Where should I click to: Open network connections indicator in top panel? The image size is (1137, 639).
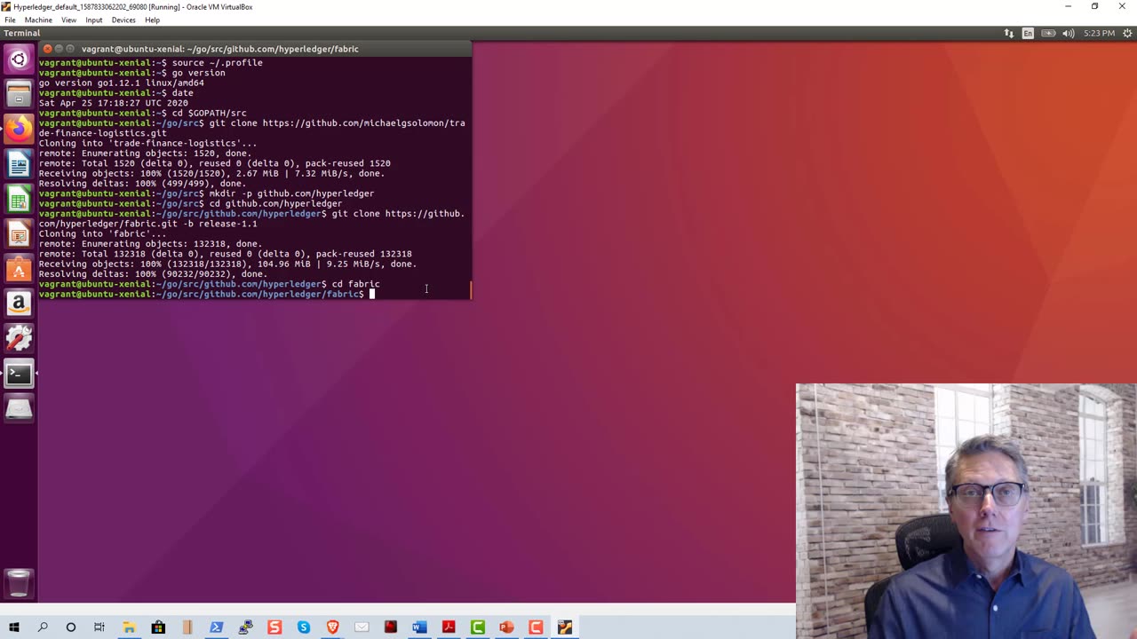[1009, 33]
